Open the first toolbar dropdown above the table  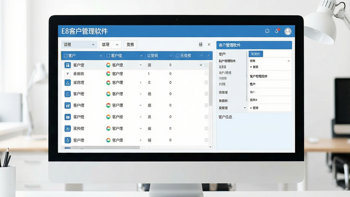pos(79,44)
